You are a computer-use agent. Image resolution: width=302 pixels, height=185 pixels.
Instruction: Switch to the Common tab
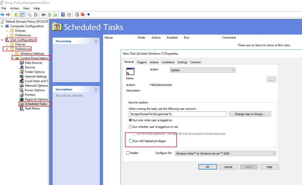(x=196, y=62)
